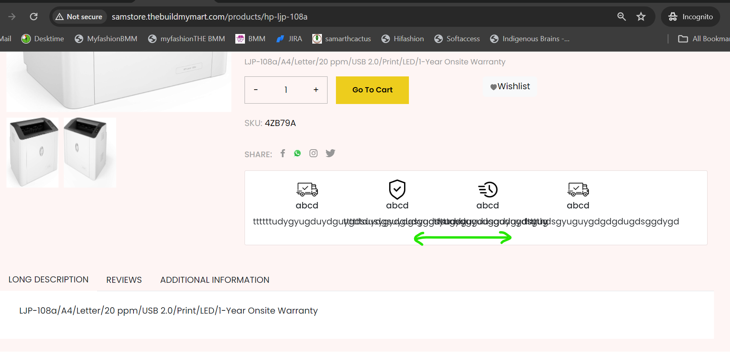The image size is (730, 358).
Task: Reload the page with the refresh icon
Action: pos(34,16)
